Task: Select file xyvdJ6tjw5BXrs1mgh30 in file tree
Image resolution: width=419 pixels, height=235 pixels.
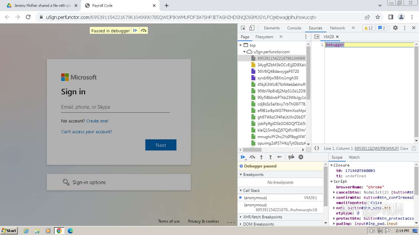Action: (278, 78)
